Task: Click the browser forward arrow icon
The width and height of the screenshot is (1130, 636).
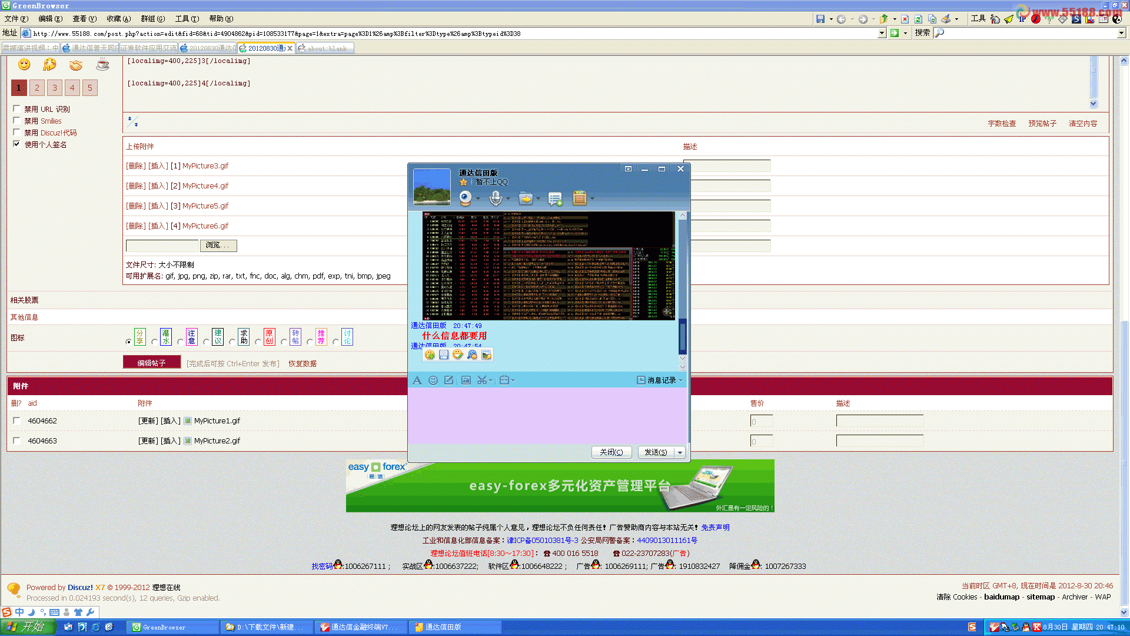Action: pos(863,19)
